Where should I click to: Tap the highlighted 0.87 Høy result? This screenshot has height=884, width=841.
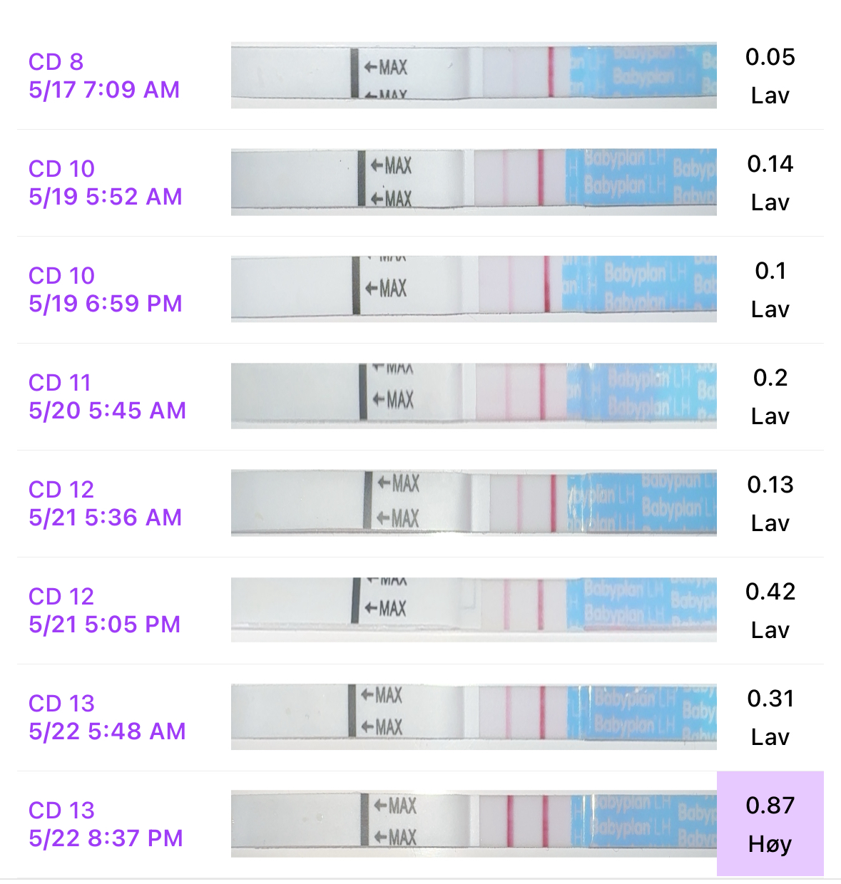coord(770,824)
